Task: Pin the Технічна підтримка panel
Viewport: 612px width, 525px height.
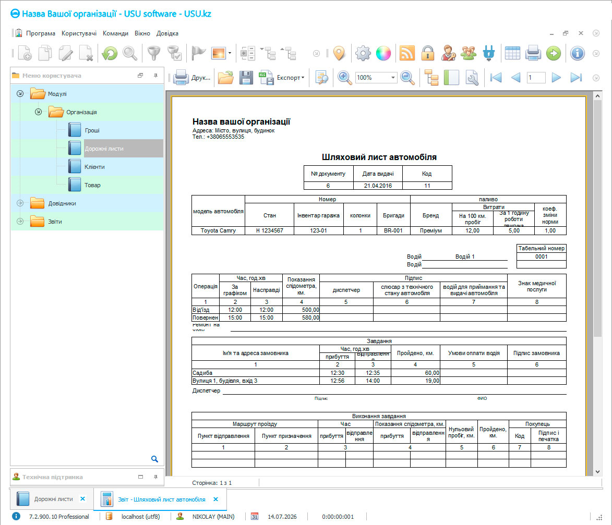Action: (x=155, y=477)
